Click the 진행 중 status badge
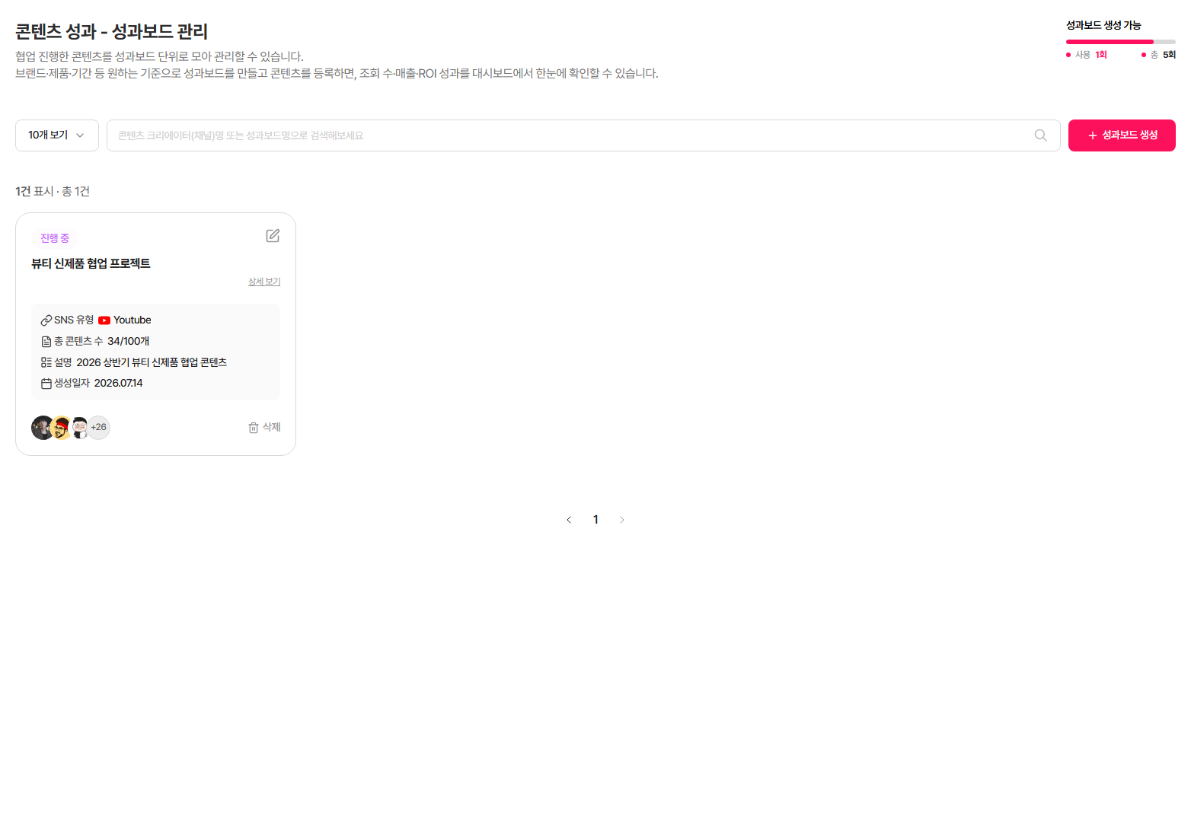The width and height of the screenshot is (1191, 822). (55, 238)
